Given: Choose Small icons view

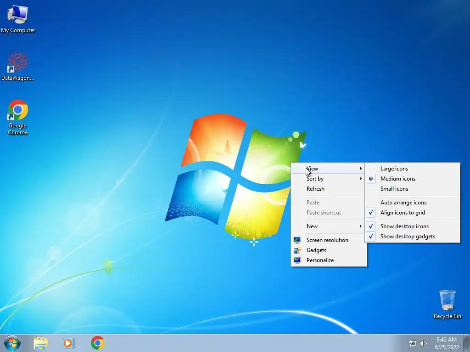Looking at the screenshot, I should pos(413,189).
